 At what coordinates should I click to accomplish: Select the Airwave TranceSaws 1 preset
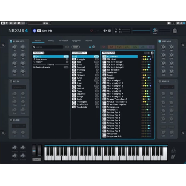(x=120, y=99)
